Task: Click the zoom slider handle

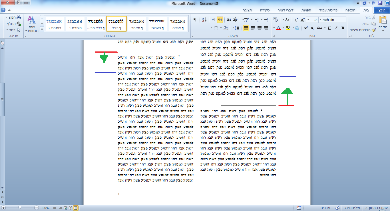Action: pyautogui.click(x=20, y=208)
